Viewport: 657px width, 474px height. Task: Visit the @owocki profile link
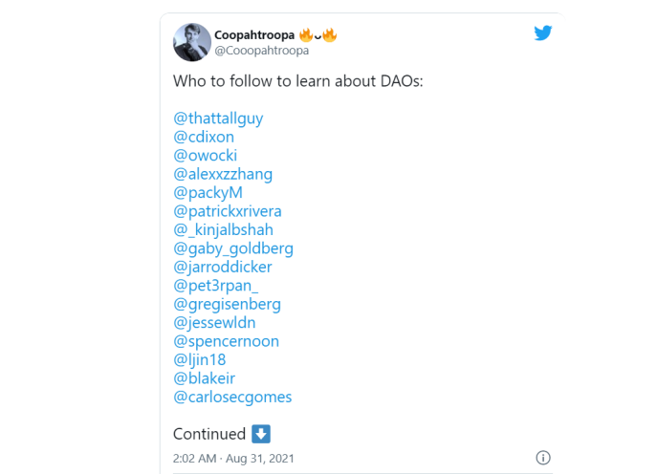[206, 156]
